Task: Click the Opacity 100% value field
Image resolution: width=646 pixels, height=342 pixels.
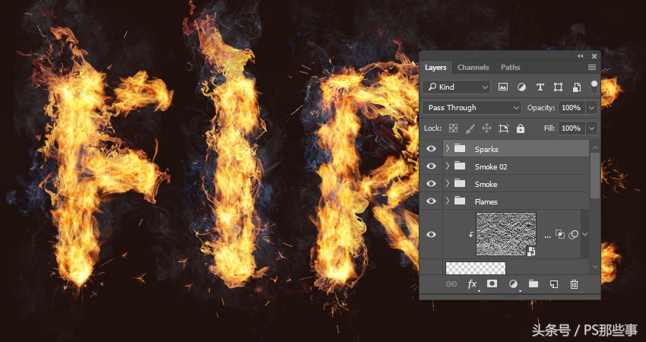Action: pos(572,108)
